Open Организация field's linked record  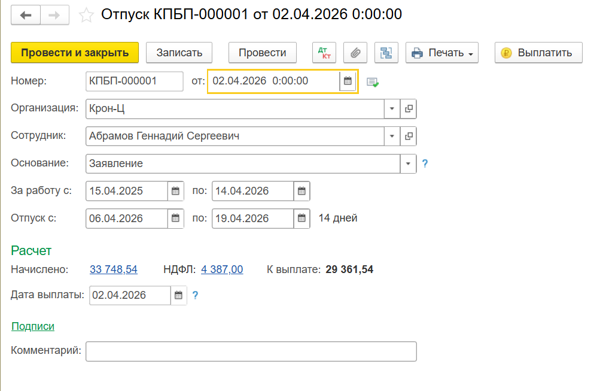409,109
